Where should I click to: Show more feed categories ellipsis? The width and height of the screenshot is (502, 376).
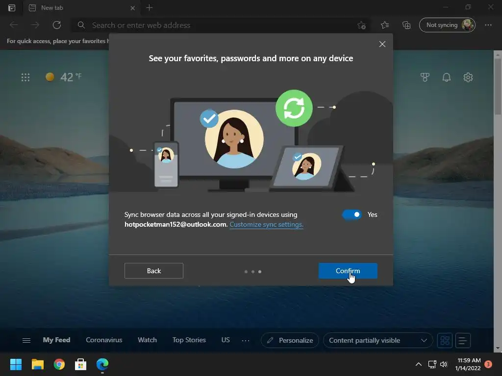[246, 341]
